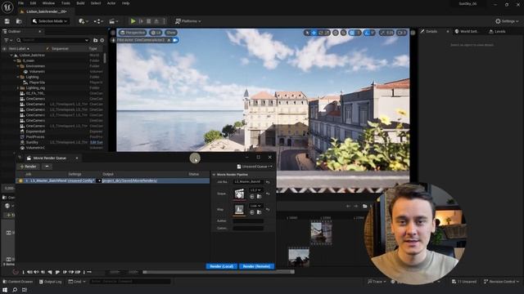Click the Map thumbnail in job details
Viewport: 524px width, 294px height.
(x=239, y=210)
